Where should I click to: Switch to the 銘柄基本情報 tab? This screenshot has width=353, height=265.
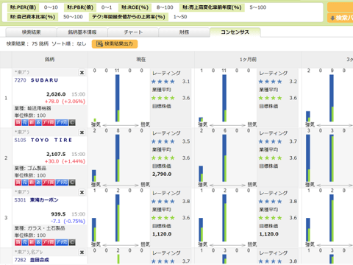(x=82, y=32)
